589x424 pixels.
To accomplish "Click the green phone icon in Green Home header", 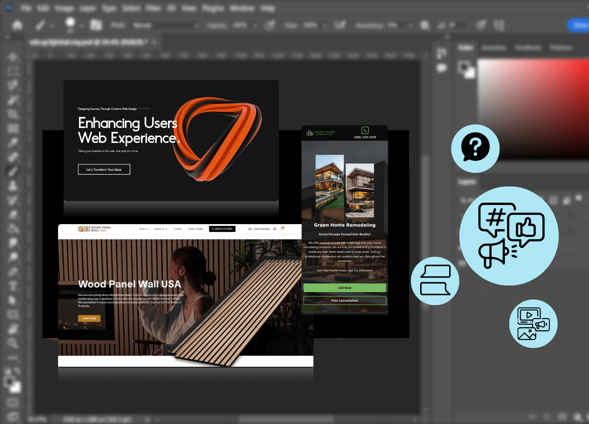I will tap(365, 130).
